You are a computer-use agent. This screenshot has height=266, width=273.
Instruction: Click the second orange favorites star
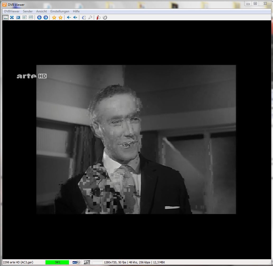pyautogui.click(x=61, y=17)
